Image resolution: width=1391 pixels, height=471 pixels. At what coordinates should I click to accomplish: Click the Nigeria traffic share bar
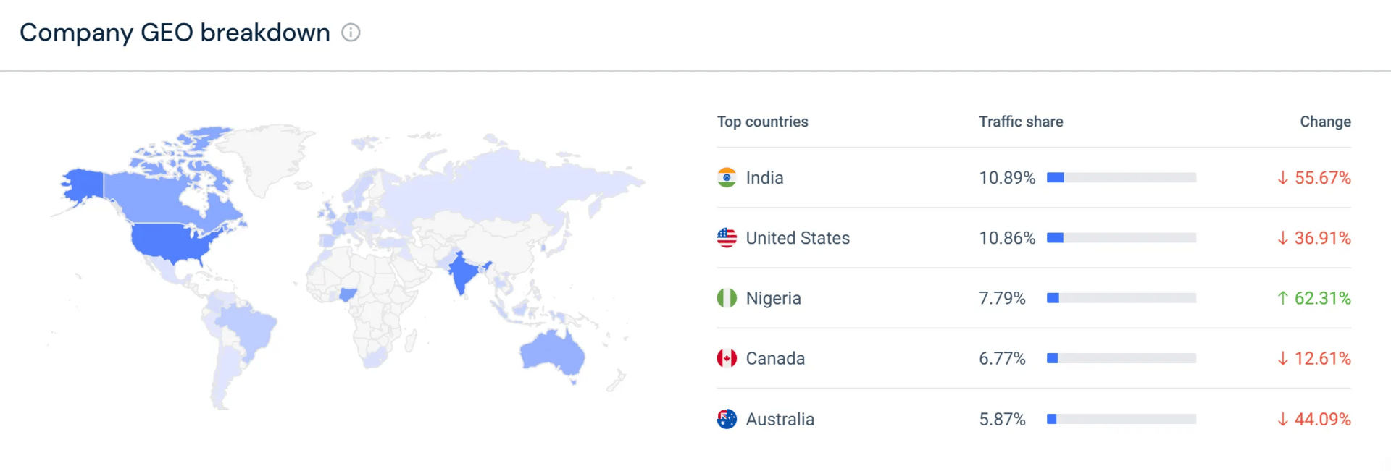tap(1121, 298)
